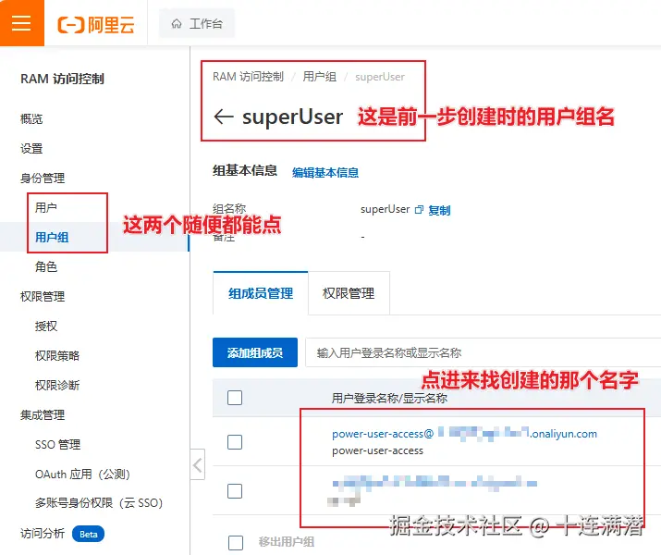Viewport: 661px width, 555px height.
Task: Select the 组成员管理 tab
Action: [x=261, y=293]
